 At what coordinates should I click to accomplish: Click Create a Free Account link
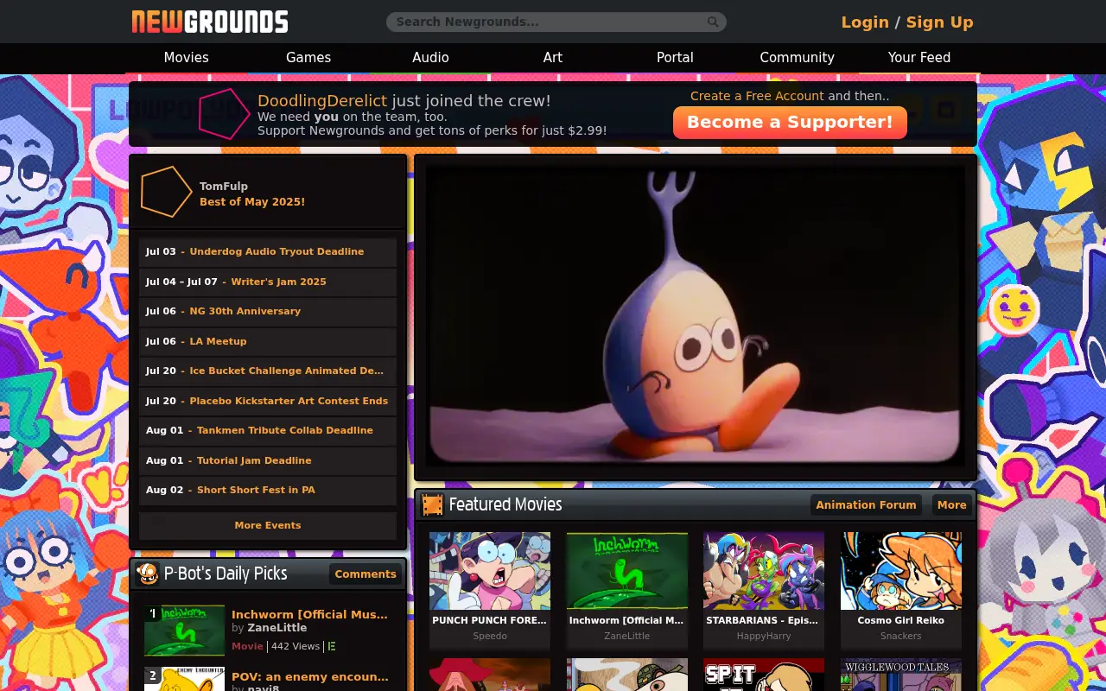tap(757, 96)
